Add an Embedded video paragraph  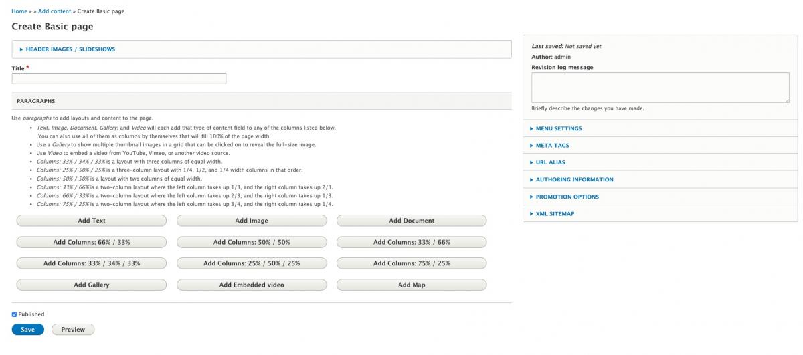tap(252, 285)
